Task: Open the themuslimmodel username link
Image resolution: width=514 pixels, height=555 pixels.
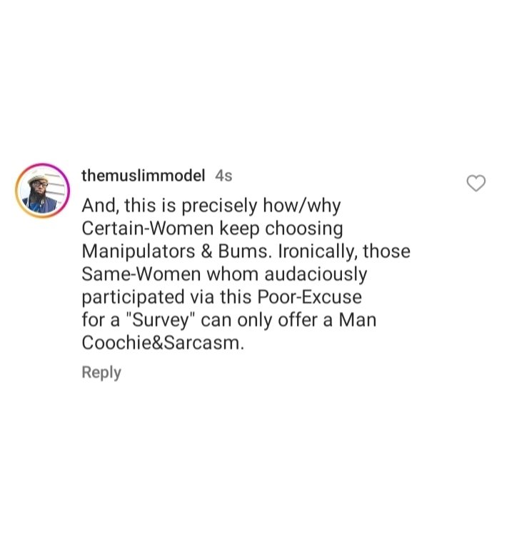Action: click(143, 175)
